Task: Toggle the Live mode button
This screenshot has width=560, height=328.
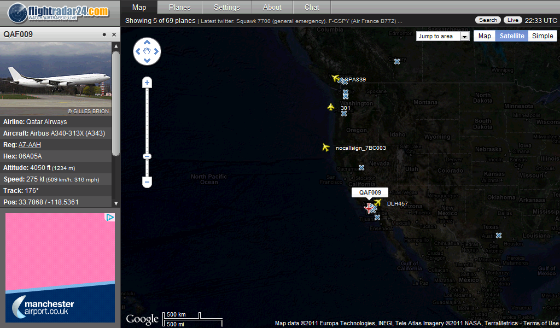Action: (513, 20)
